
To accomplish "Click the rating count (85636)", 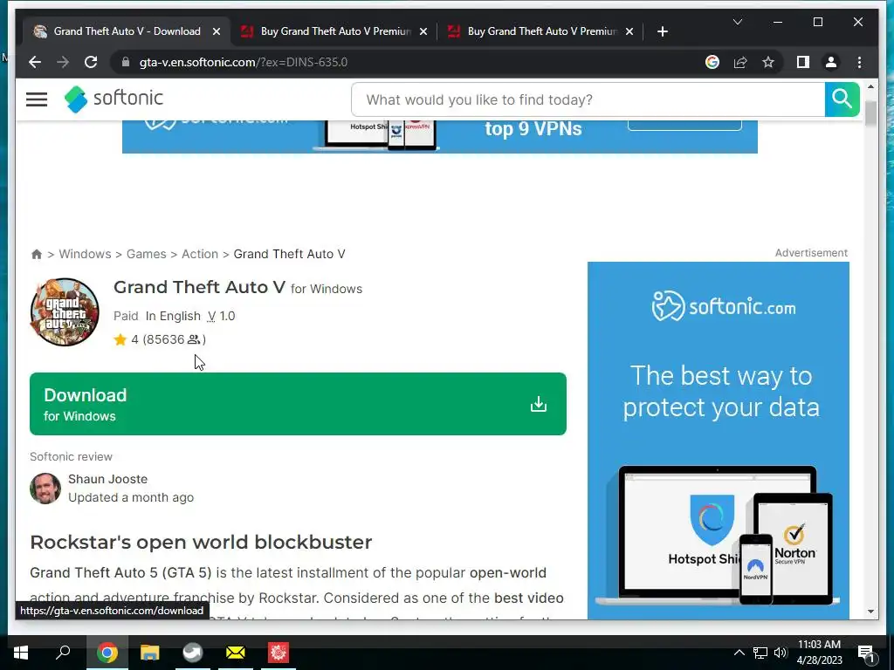I will pyautogui.click(x=174, y=339).
